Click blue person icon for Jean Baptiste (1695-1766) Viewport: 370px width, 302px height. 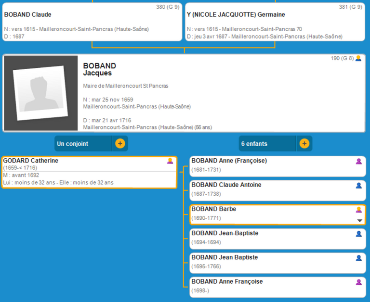358,258
